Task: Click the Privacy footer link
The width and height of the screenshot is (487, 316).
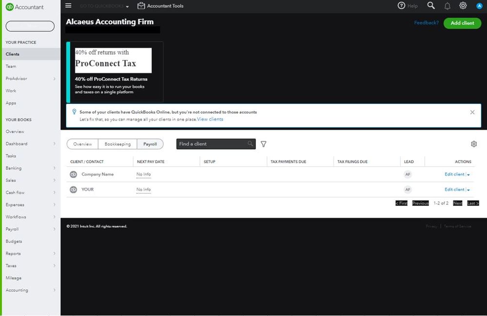Action: coord(431,226)
